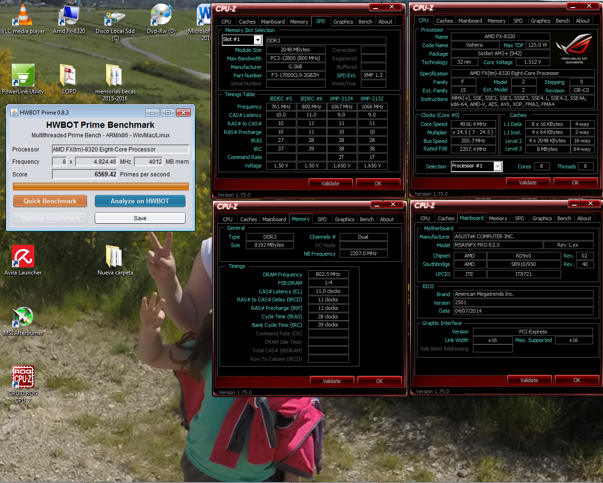Click the BIOS date 04/07/2014 value

523,311
